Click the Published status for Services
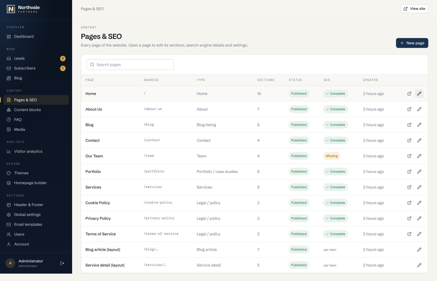 tap(299, 187)
